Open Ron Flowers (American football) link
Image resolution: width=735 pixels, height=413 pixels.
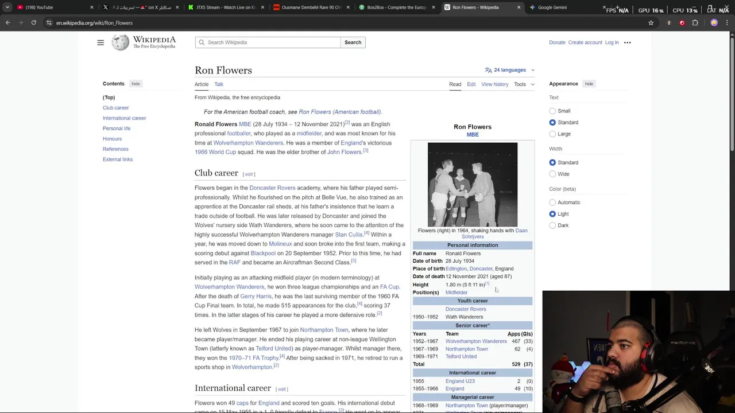coord(339,112)
